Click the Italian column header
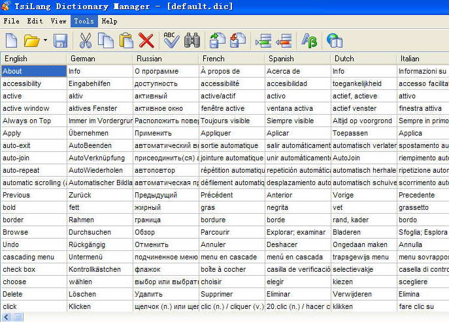This screenshot has width=449, height=322. tap(423, 59)
